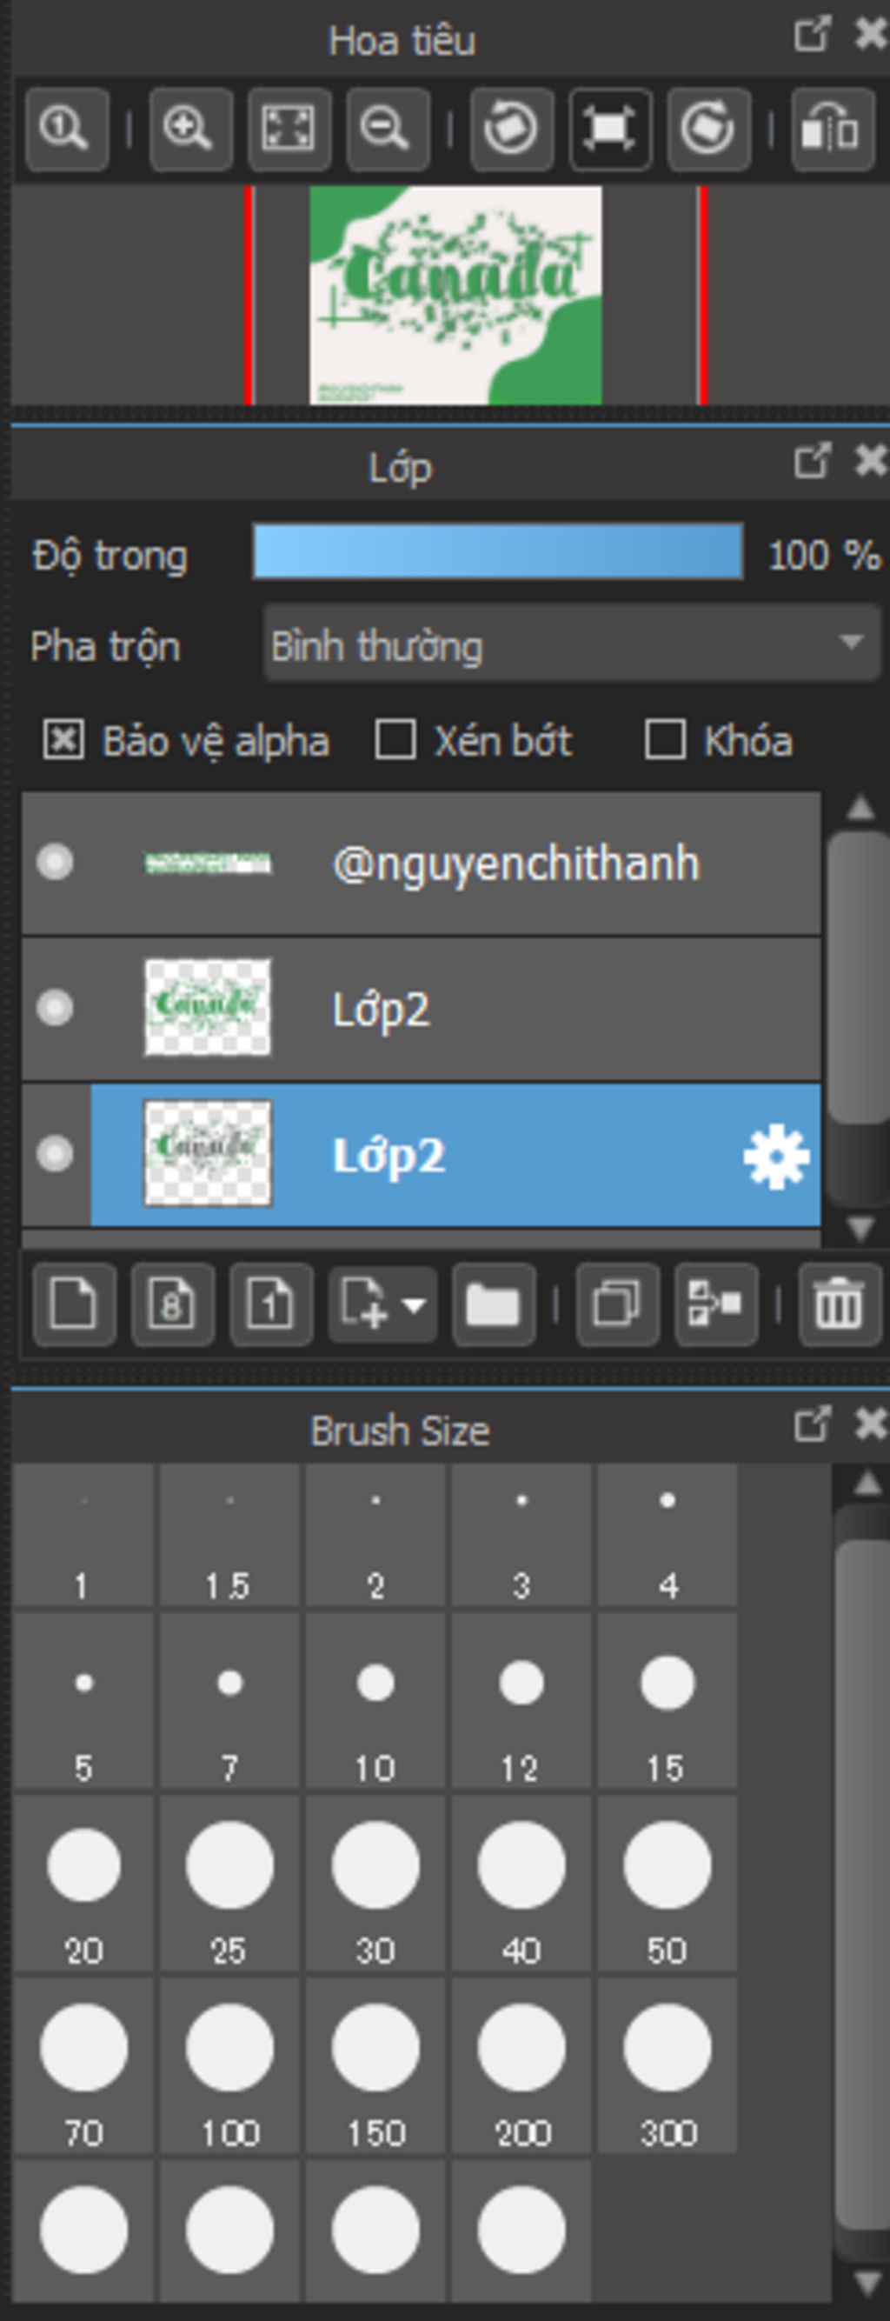Open settings gear for selected Lớp2 layer

pyautogui.click(x=775, y=1157)
